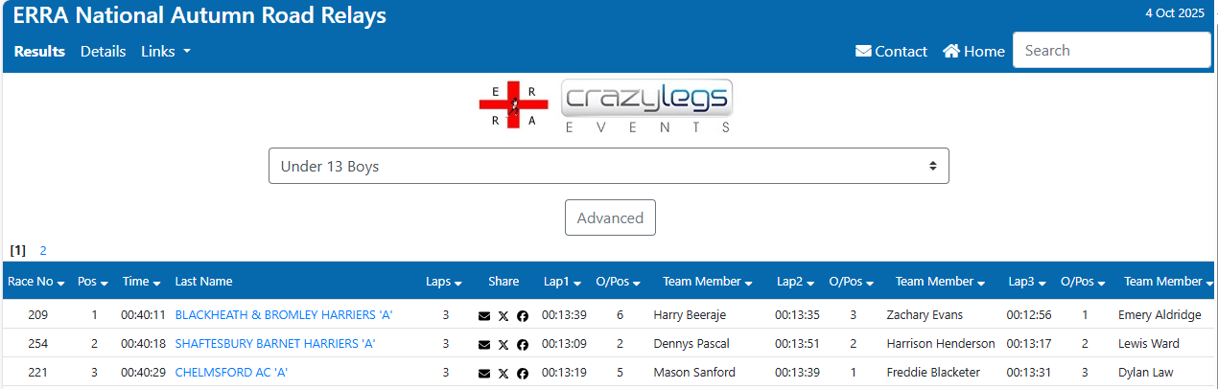Share Blackheath & Bromley result on Facebook

[x=523, y=315]
